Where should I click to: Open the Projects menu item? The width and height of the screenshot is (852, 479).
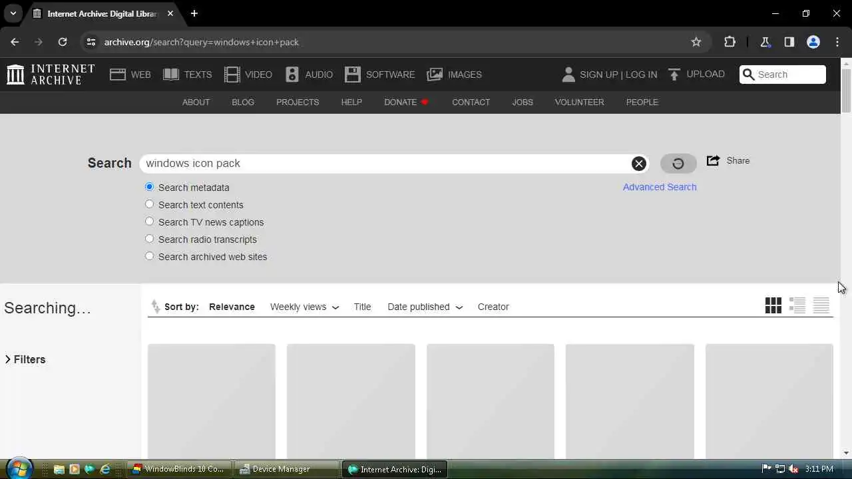pos(298,102)
